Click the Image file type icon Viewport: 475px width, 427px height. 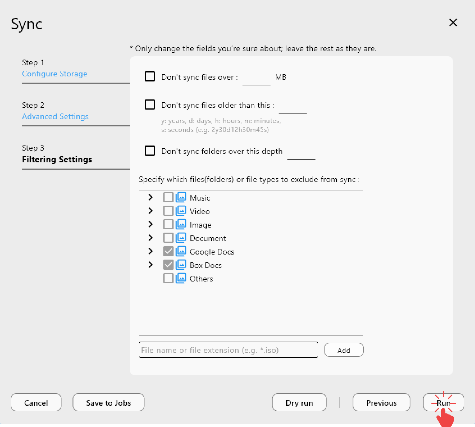pyautogui.click(x=181, y=224)
